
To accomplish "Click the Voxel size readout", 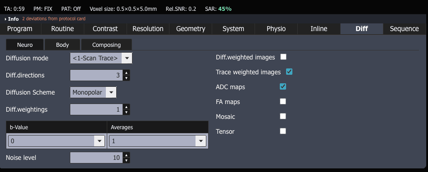I will 123,9.
